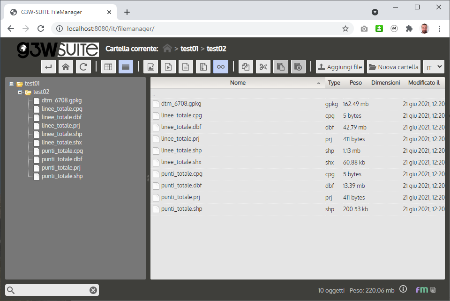Refresh the current folder view
The width and height of the screenshot is (450, 301).
coord(83,66)
